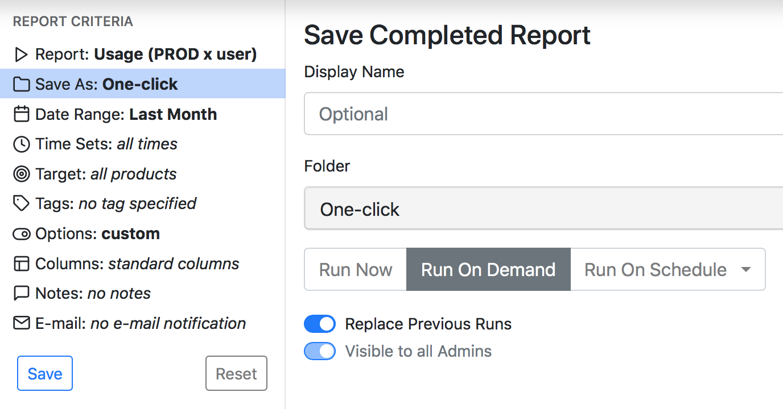The width and height of the screenshot is (783, 409).
Task: Toggle Visible to all Admins
Action: tap(320, 351)
